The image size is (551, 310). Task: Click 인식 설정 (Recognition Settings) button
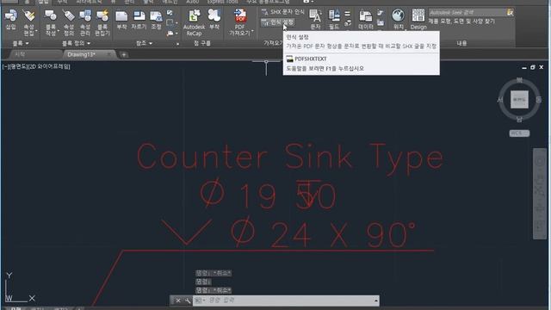[x=277, y=22]
